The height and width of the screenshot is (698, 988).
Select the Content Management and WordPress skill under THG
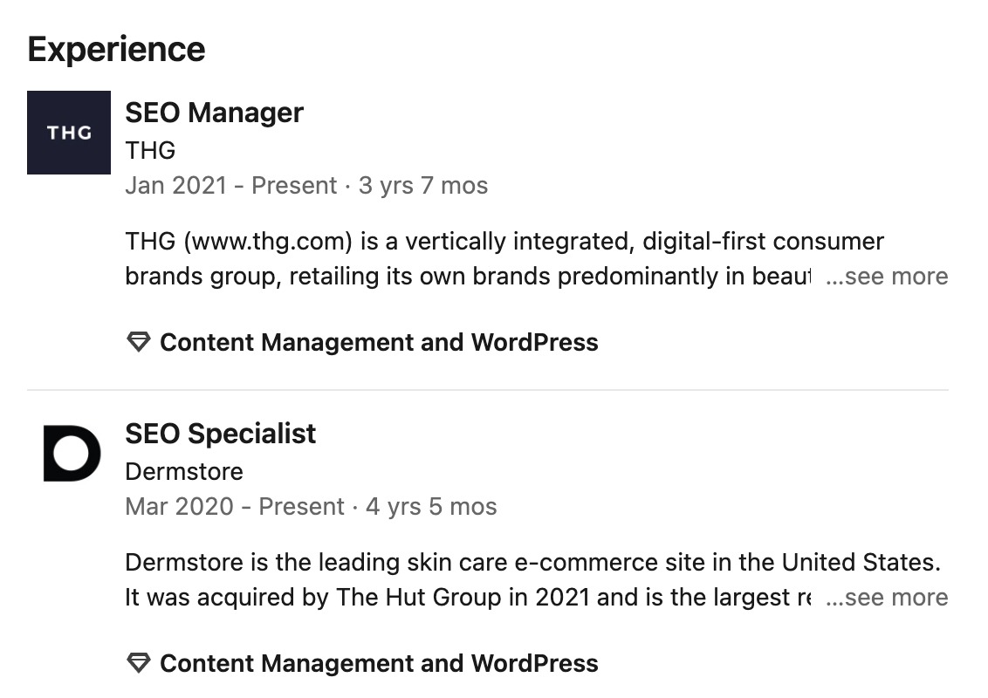(379, 342)
